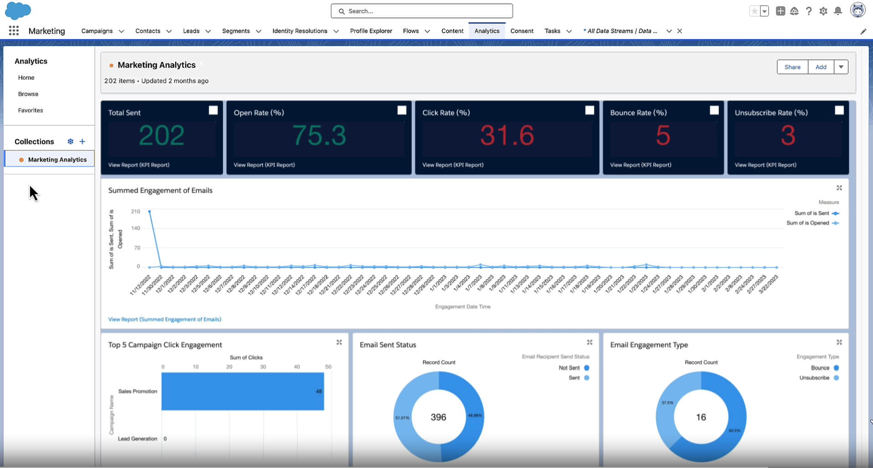Click the Add button

821,67
